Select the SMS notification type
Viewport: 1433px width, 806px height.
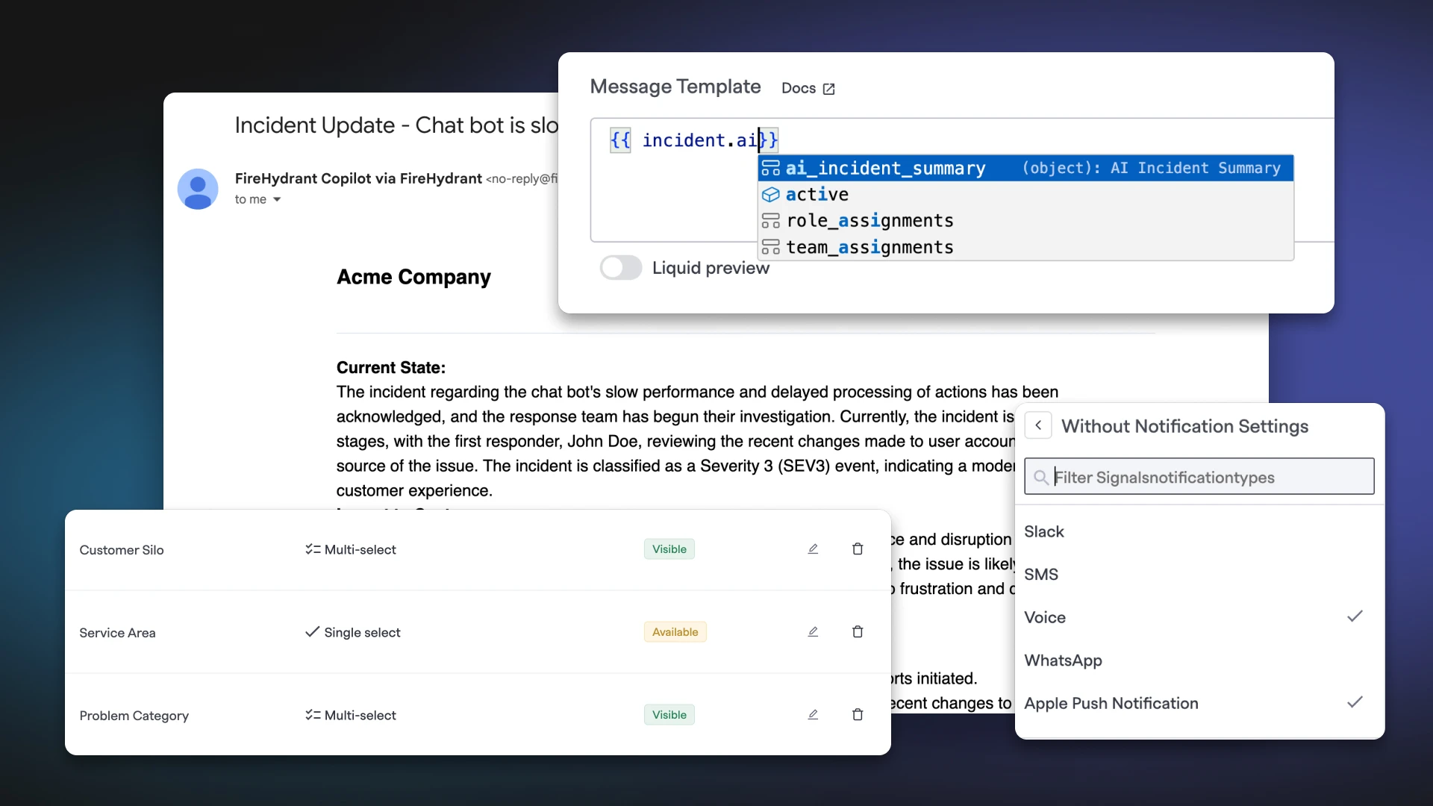pos(1041,575)
